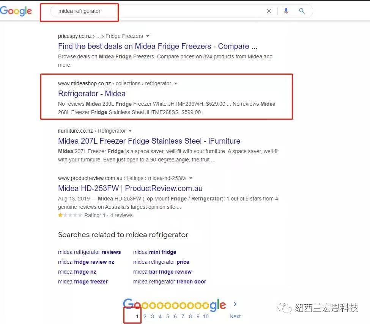Click the Next page link
The image size is (370, 324).
tap(235, 316)
